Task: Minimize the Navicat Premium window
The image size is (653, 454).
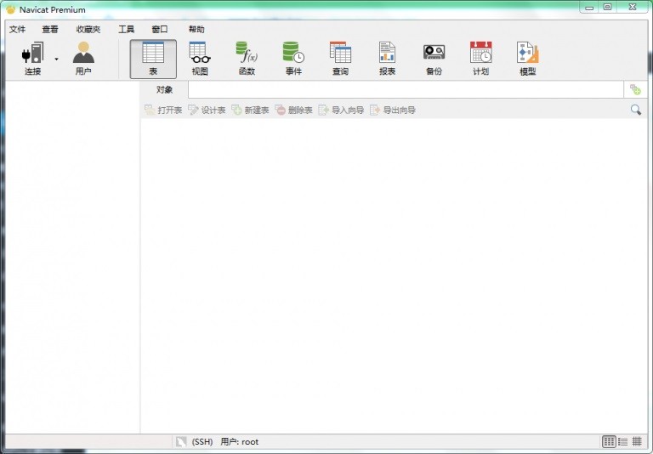Action: (x=589, y=8)
